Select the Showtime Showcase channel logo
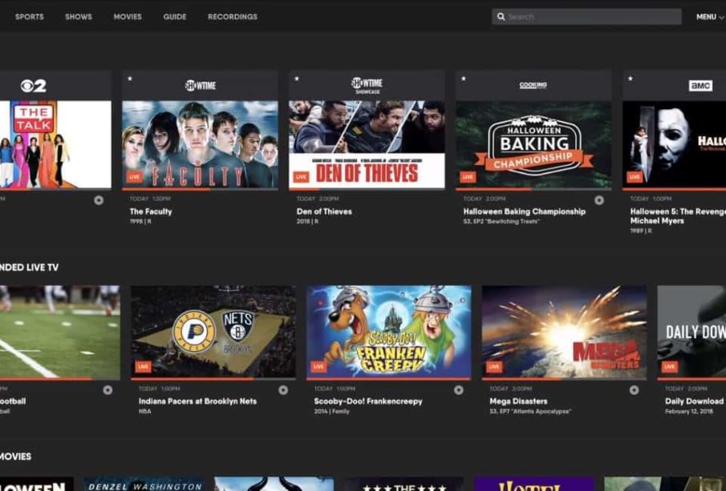The width and height of the screenshot is (726, 491). [x=367, y=86]
